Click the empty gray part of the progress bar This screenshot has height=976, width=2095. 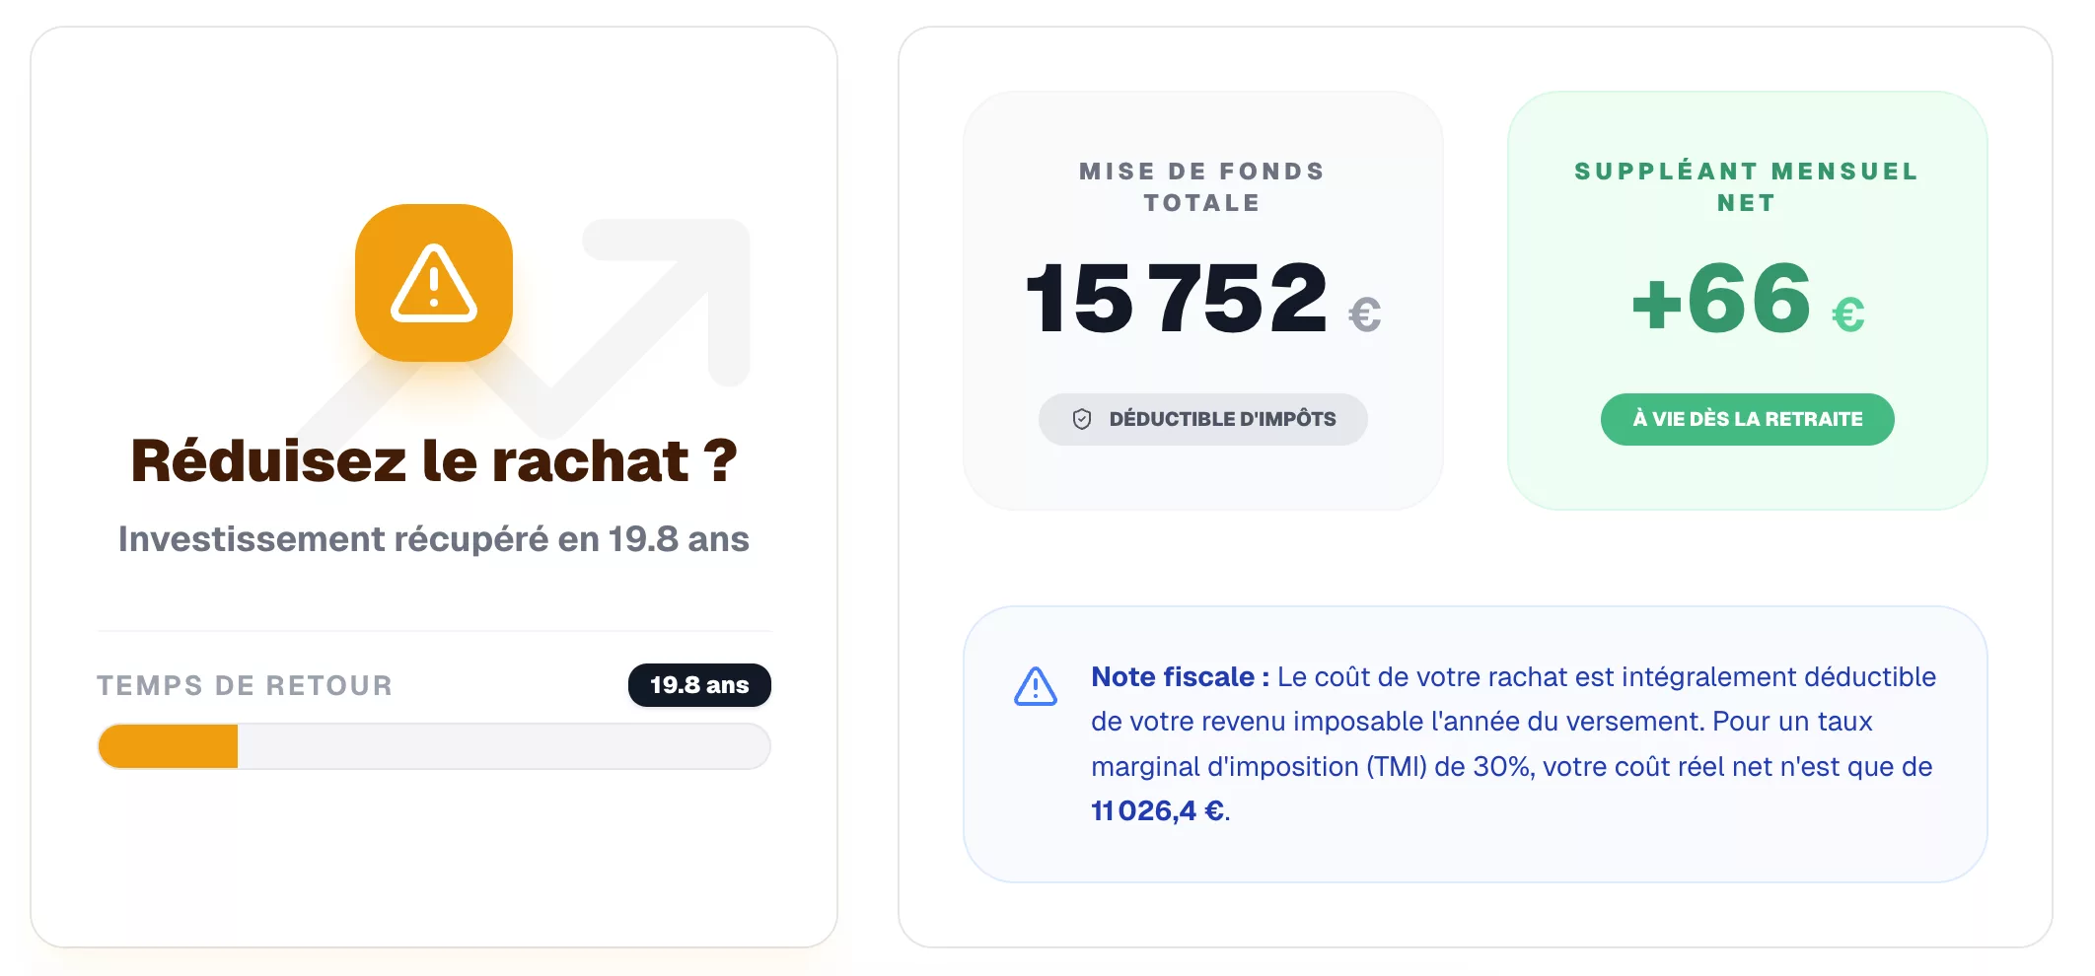[x=503, y=746]
